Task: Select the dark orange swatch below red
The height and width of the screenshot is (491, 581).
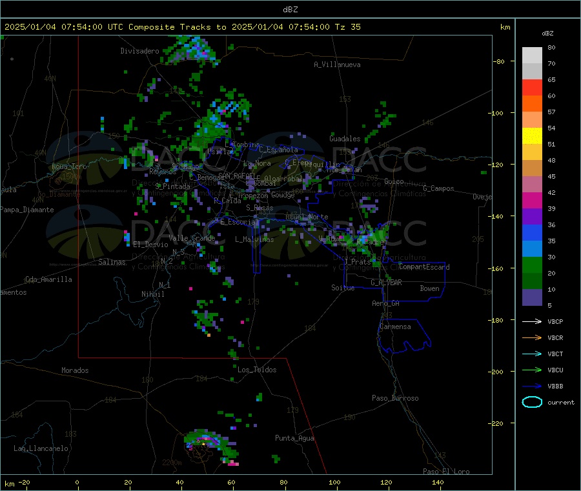Action: [532, 104]
